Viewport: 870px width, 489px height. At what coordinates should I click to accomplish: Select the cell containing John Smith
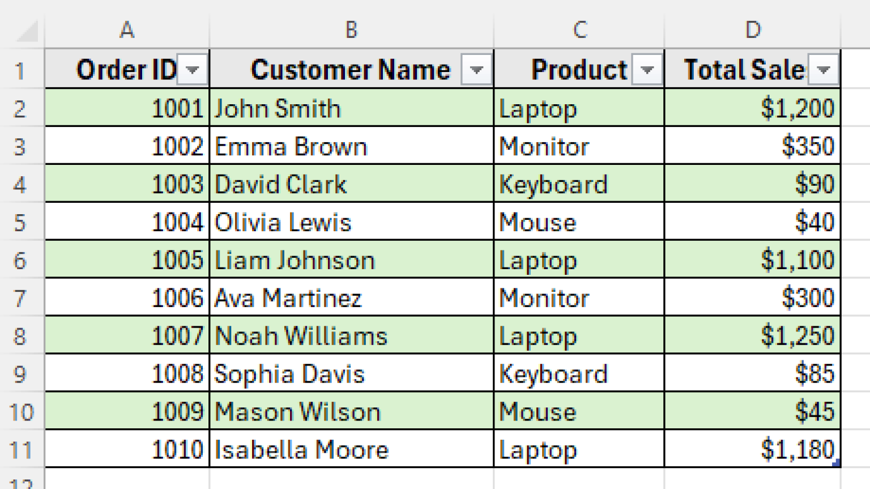click(351, 108)
